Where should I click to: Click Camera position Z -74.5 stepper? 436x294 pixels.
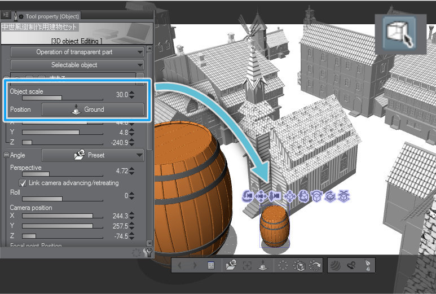coord(131,236)
